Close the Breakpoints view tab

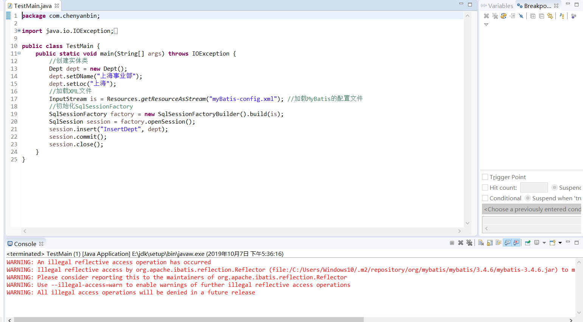[556, 6]
